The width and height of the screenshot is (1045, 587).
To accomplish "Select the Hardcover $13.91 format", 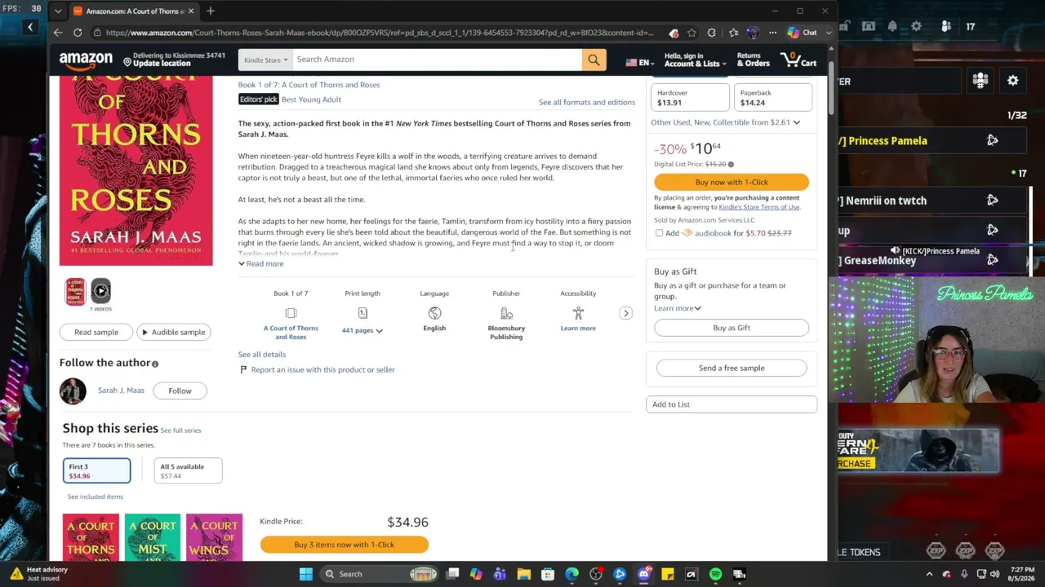I will 690,98.
